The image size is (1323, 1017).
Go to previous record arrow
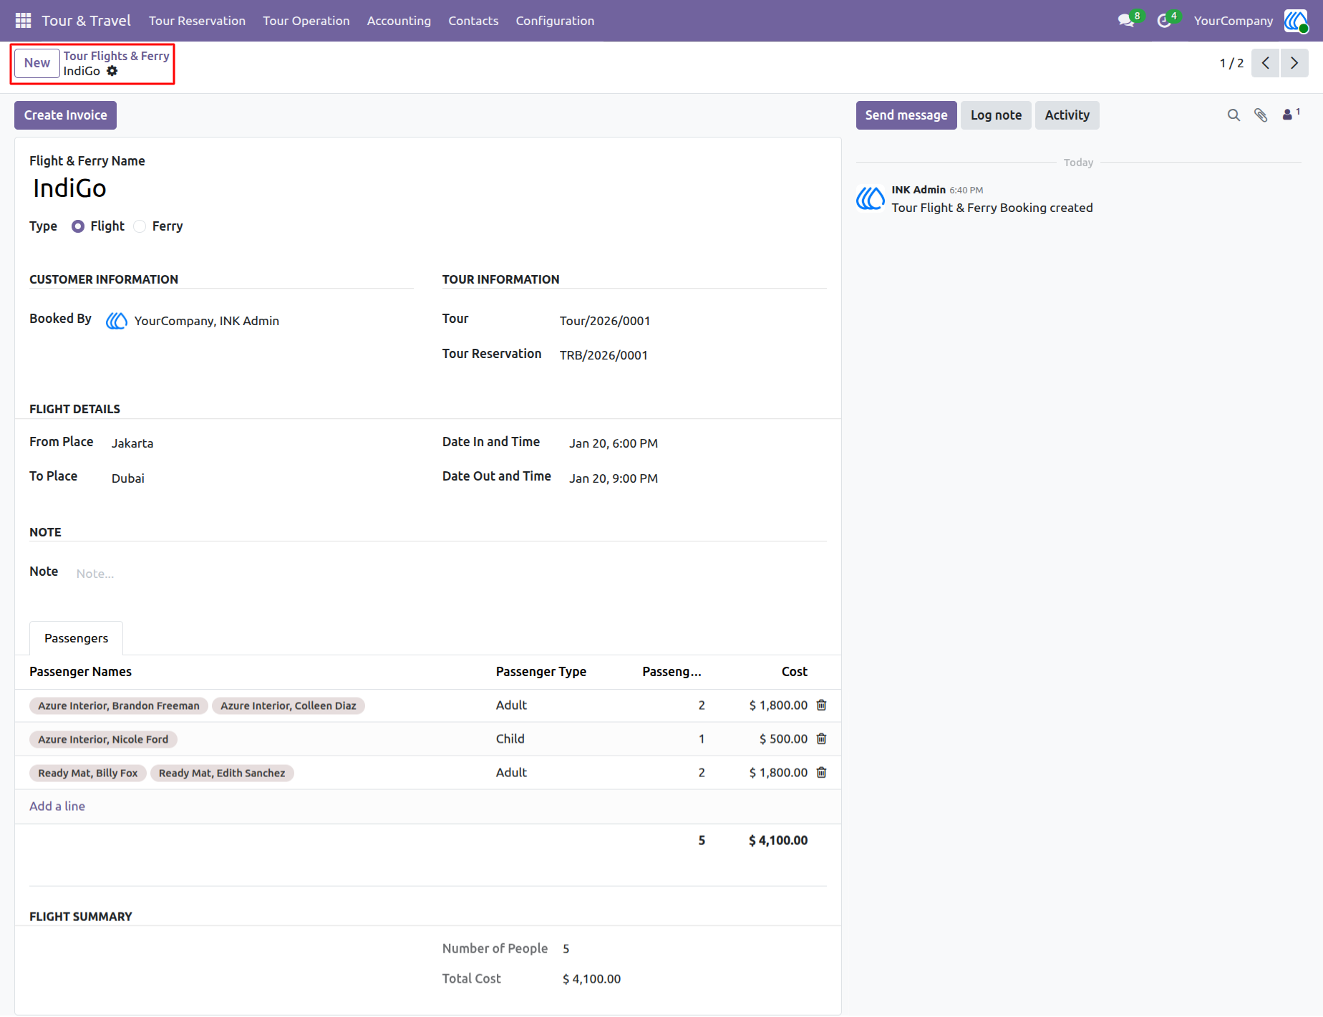tap(1265, 63)
